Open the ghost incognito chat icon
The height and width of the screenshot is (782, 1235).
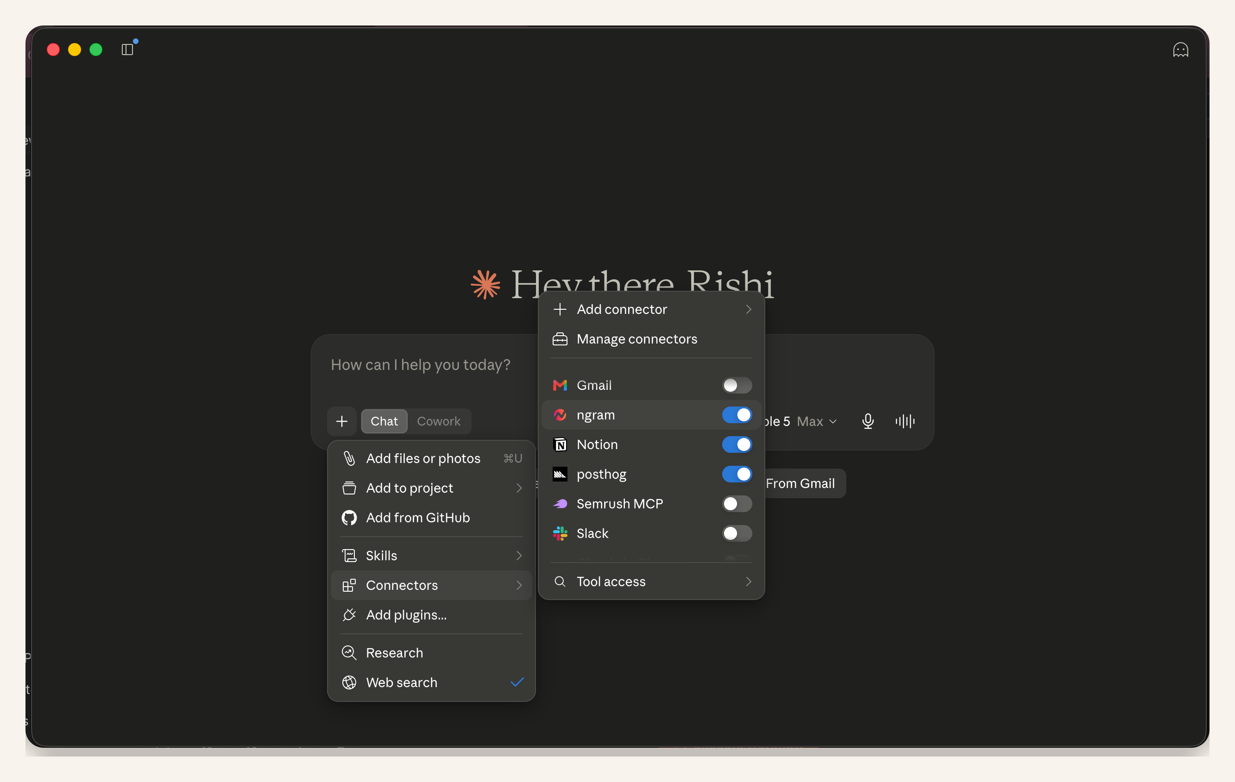pyautogui.click(x=1180, y=50)
